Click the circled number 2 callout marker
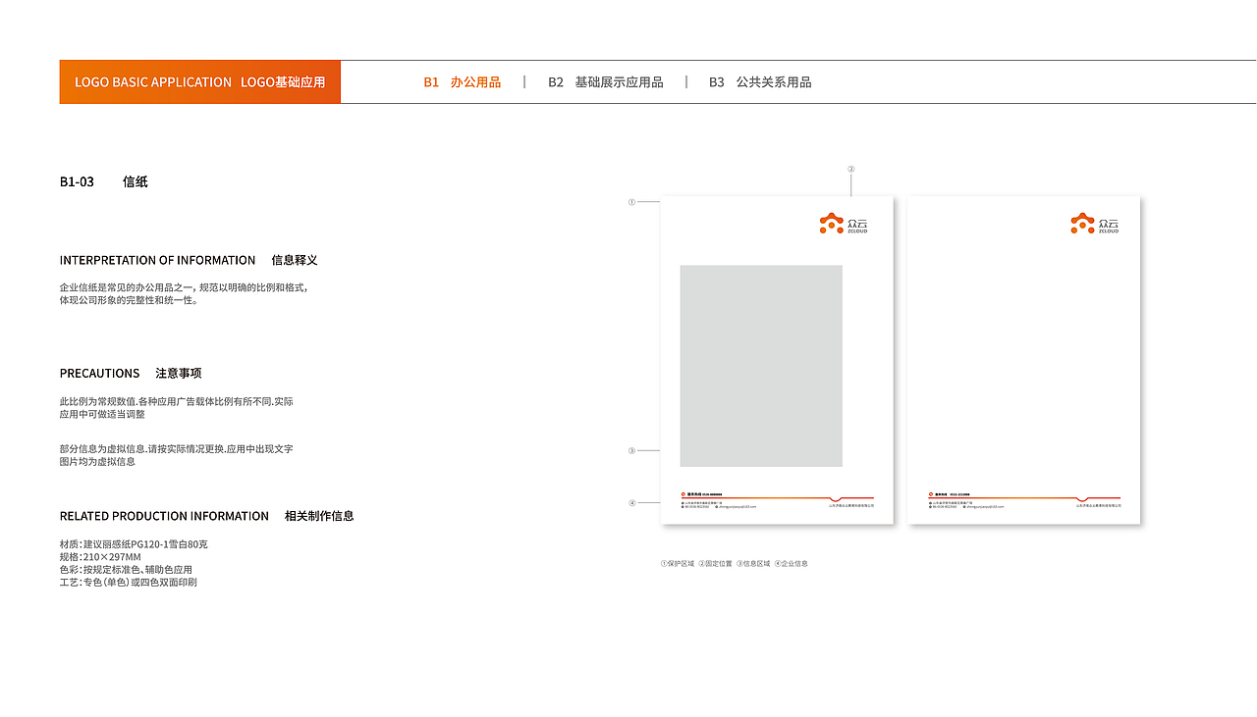This screenshot has width=1257, height=717. pyautogui.click(x=851, y=169)
